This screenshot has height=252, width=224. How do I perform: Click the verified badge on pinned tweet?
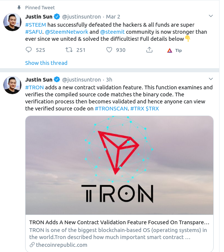pos(57,17)
